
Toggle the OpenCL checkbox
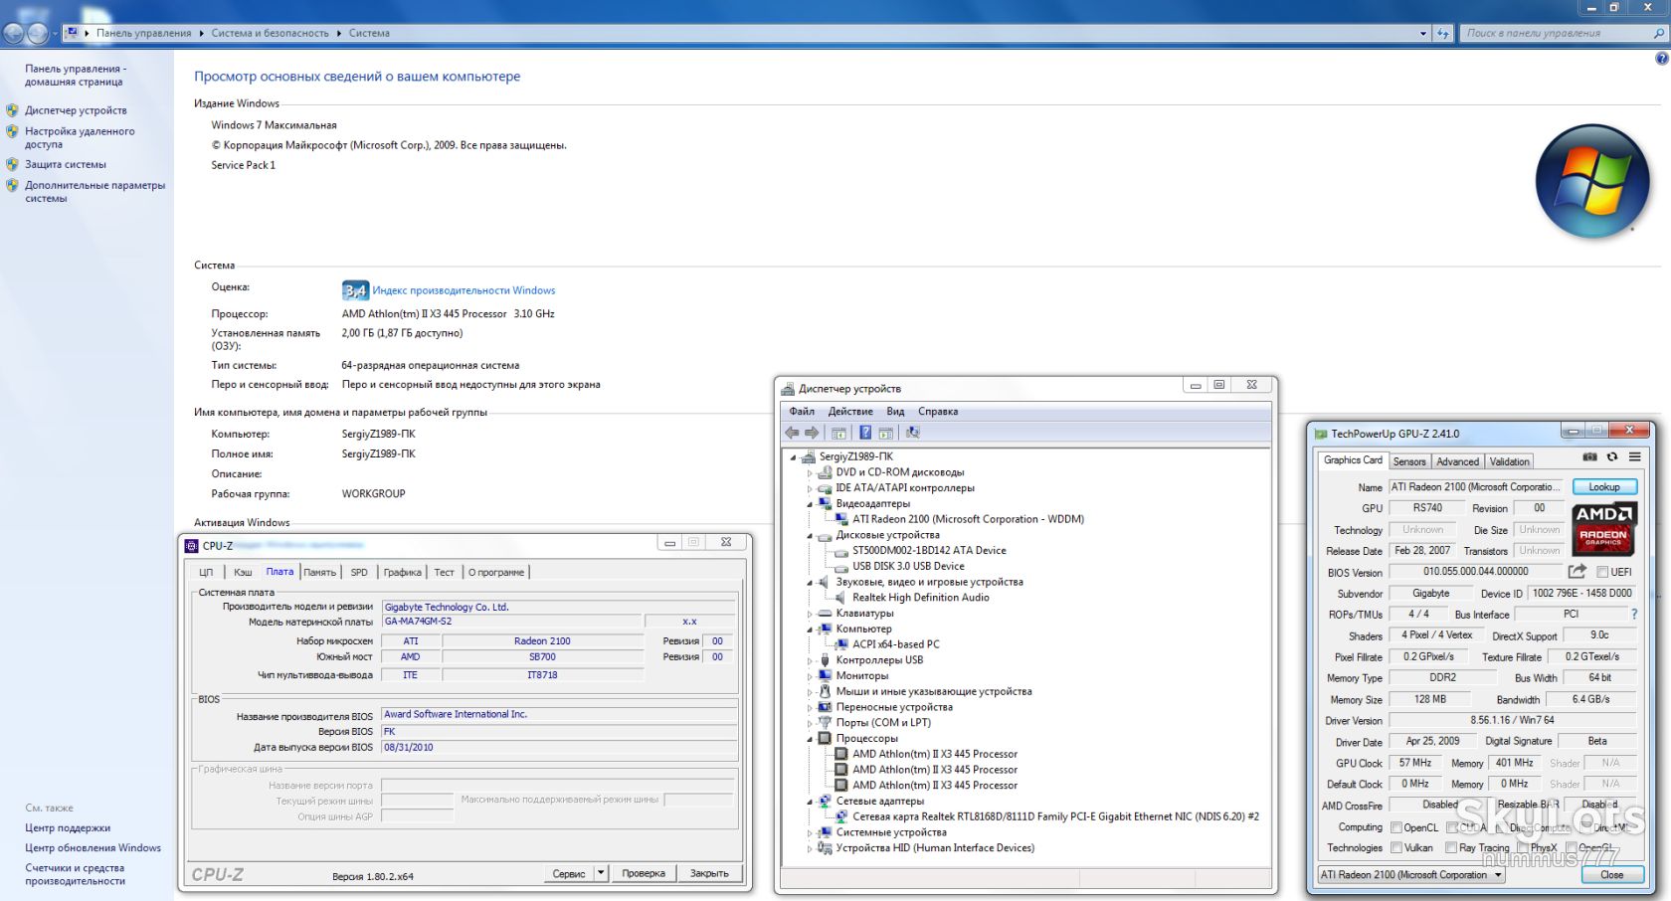[1396, 827]
